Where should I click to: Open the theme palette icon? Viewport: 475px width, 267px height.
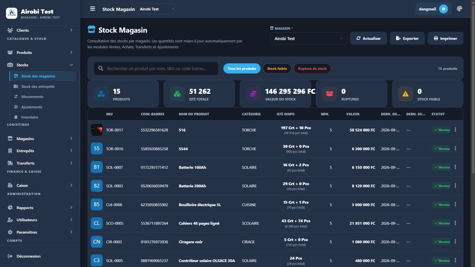[459, 9]
